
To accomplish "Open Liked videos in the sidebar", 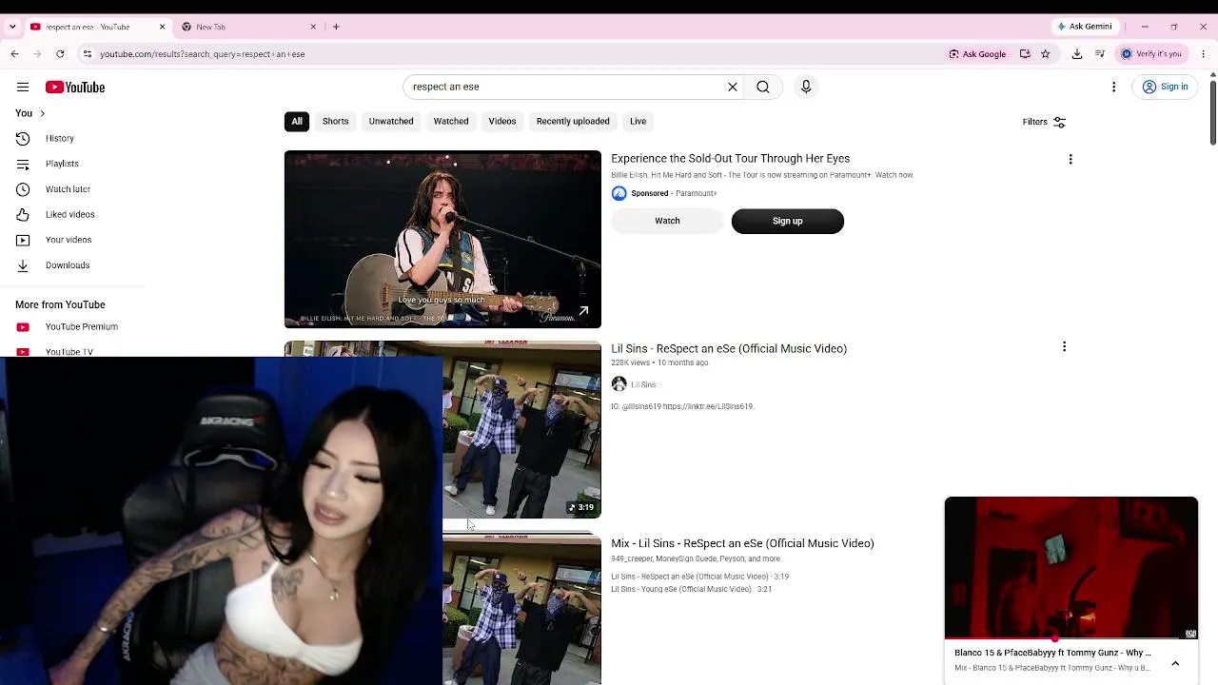I will click(x=69, y=215).
